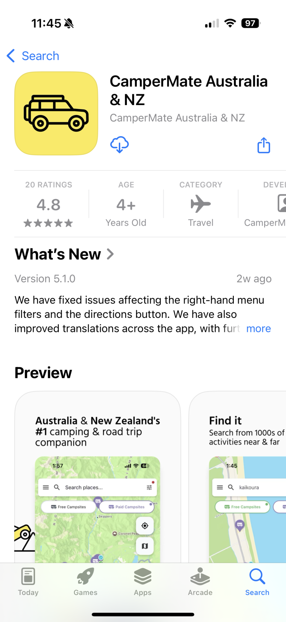Go to the Arcade tab
The width and height of the screenshot is (286, 622).
tap(200, 582)
